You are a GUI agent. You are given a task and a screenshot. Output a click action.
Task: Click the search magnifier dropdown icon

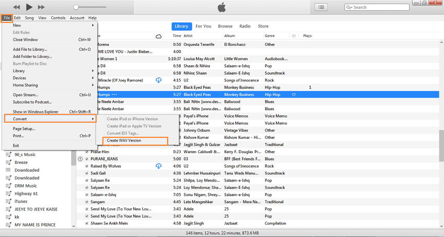coord(349,7)
